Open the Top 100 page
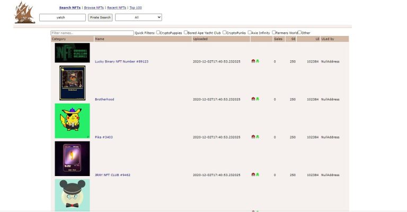 pos(135,8)
